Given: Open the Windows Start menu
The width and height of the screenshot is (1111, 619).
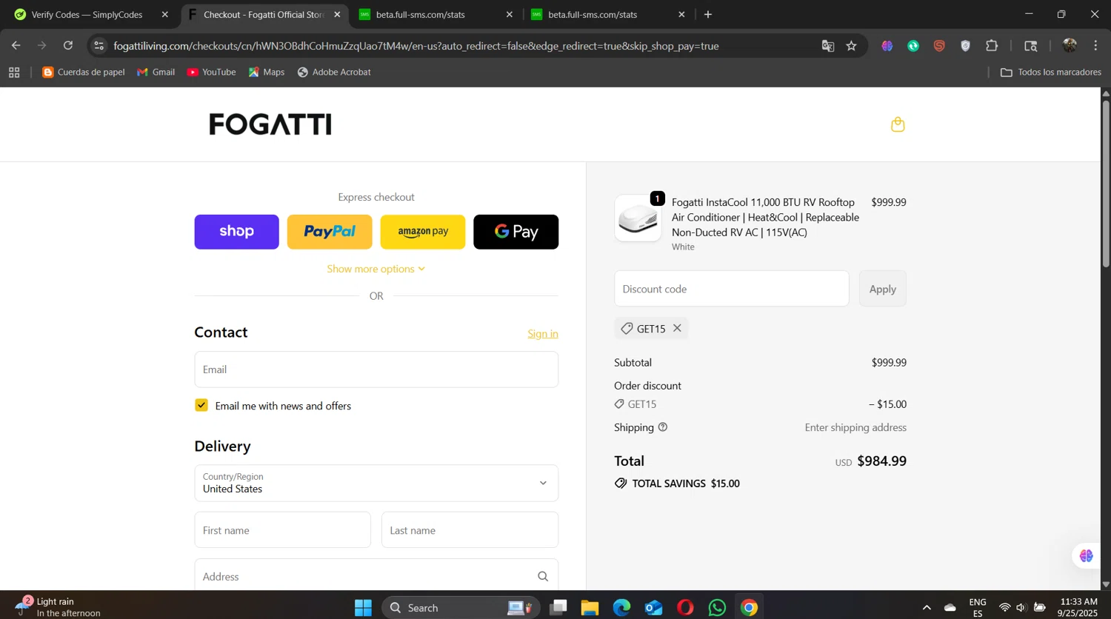Looking at the screenshot, I should tap(363, 608).
